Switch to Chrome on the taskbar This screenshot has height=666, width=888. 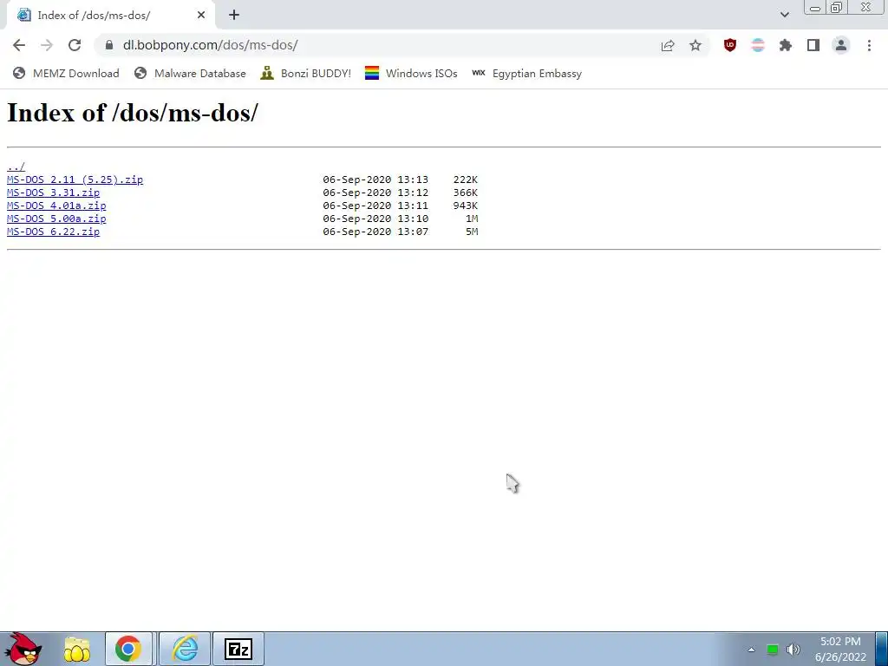point(128,649)
